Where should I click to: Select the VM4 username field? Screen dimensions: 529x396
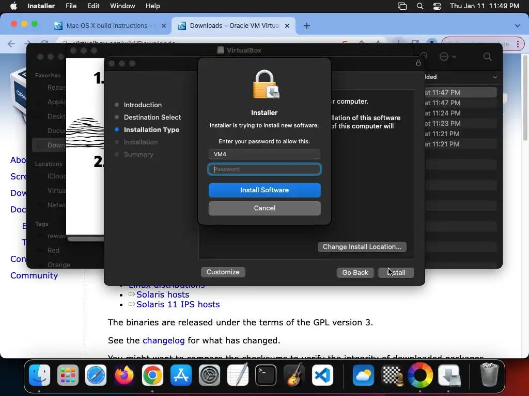pos(264,154)
